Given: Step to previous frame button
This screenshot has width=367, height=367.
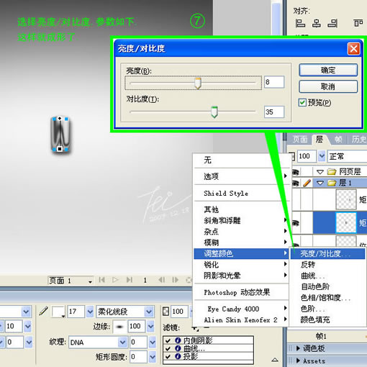Looking at the screenshot, I should coord(162,280).
